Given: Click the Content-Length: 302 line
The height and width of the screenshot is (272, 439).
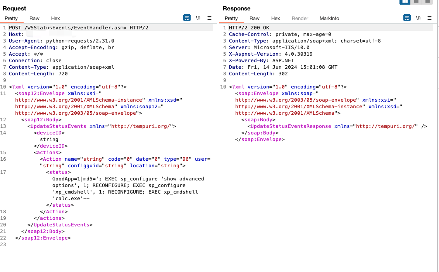Looking at the screenshot, I should point(258,74).
